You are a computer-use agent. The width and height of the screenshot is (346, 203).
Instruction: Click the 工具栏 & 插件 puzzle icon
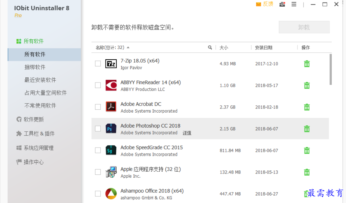pos(19,134)
